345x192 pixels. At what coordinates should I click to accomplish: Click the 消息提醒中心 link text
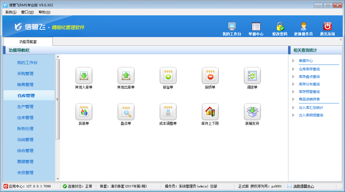tap(304, 186)
